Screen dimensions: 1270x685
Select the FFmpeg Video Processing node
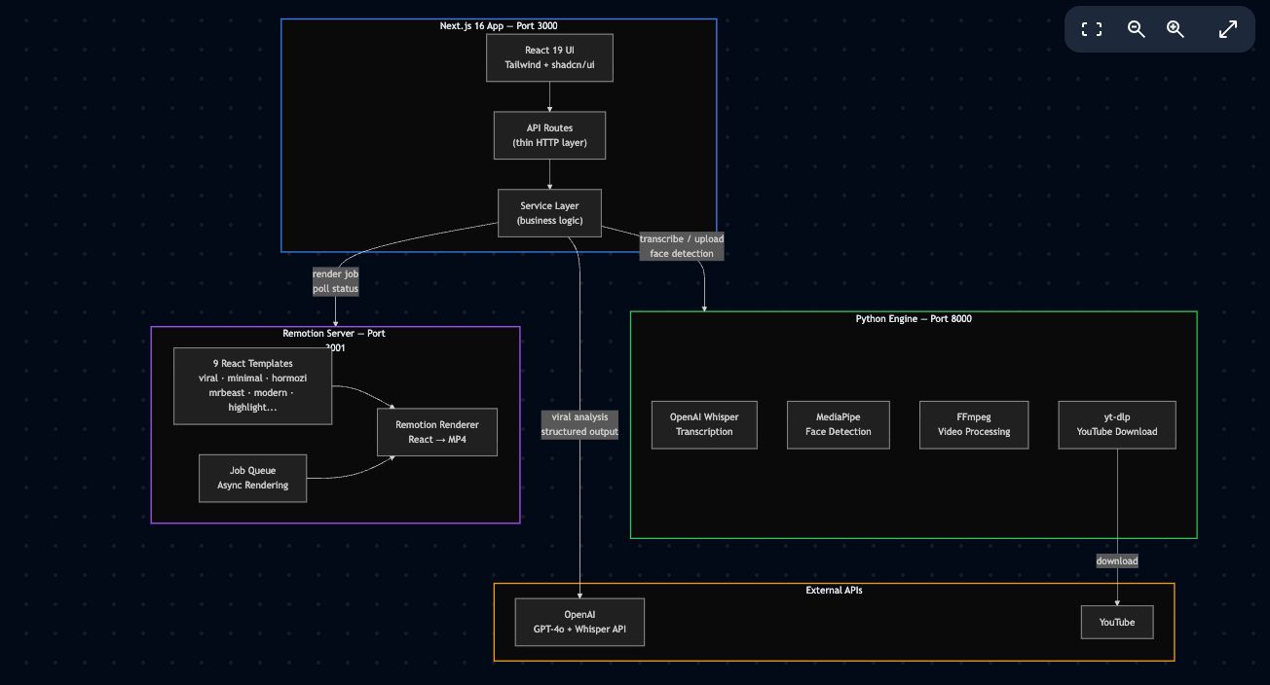pos(974,424)
